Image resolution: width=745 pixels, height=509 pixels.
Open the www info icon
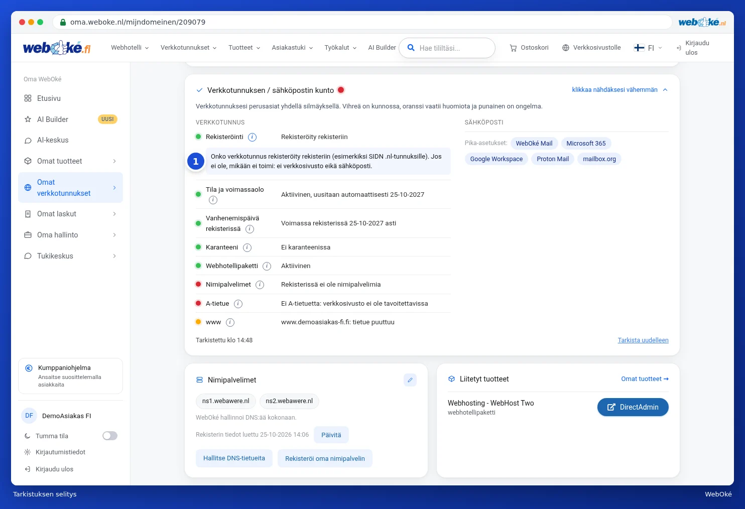click(x=230, y=322)
